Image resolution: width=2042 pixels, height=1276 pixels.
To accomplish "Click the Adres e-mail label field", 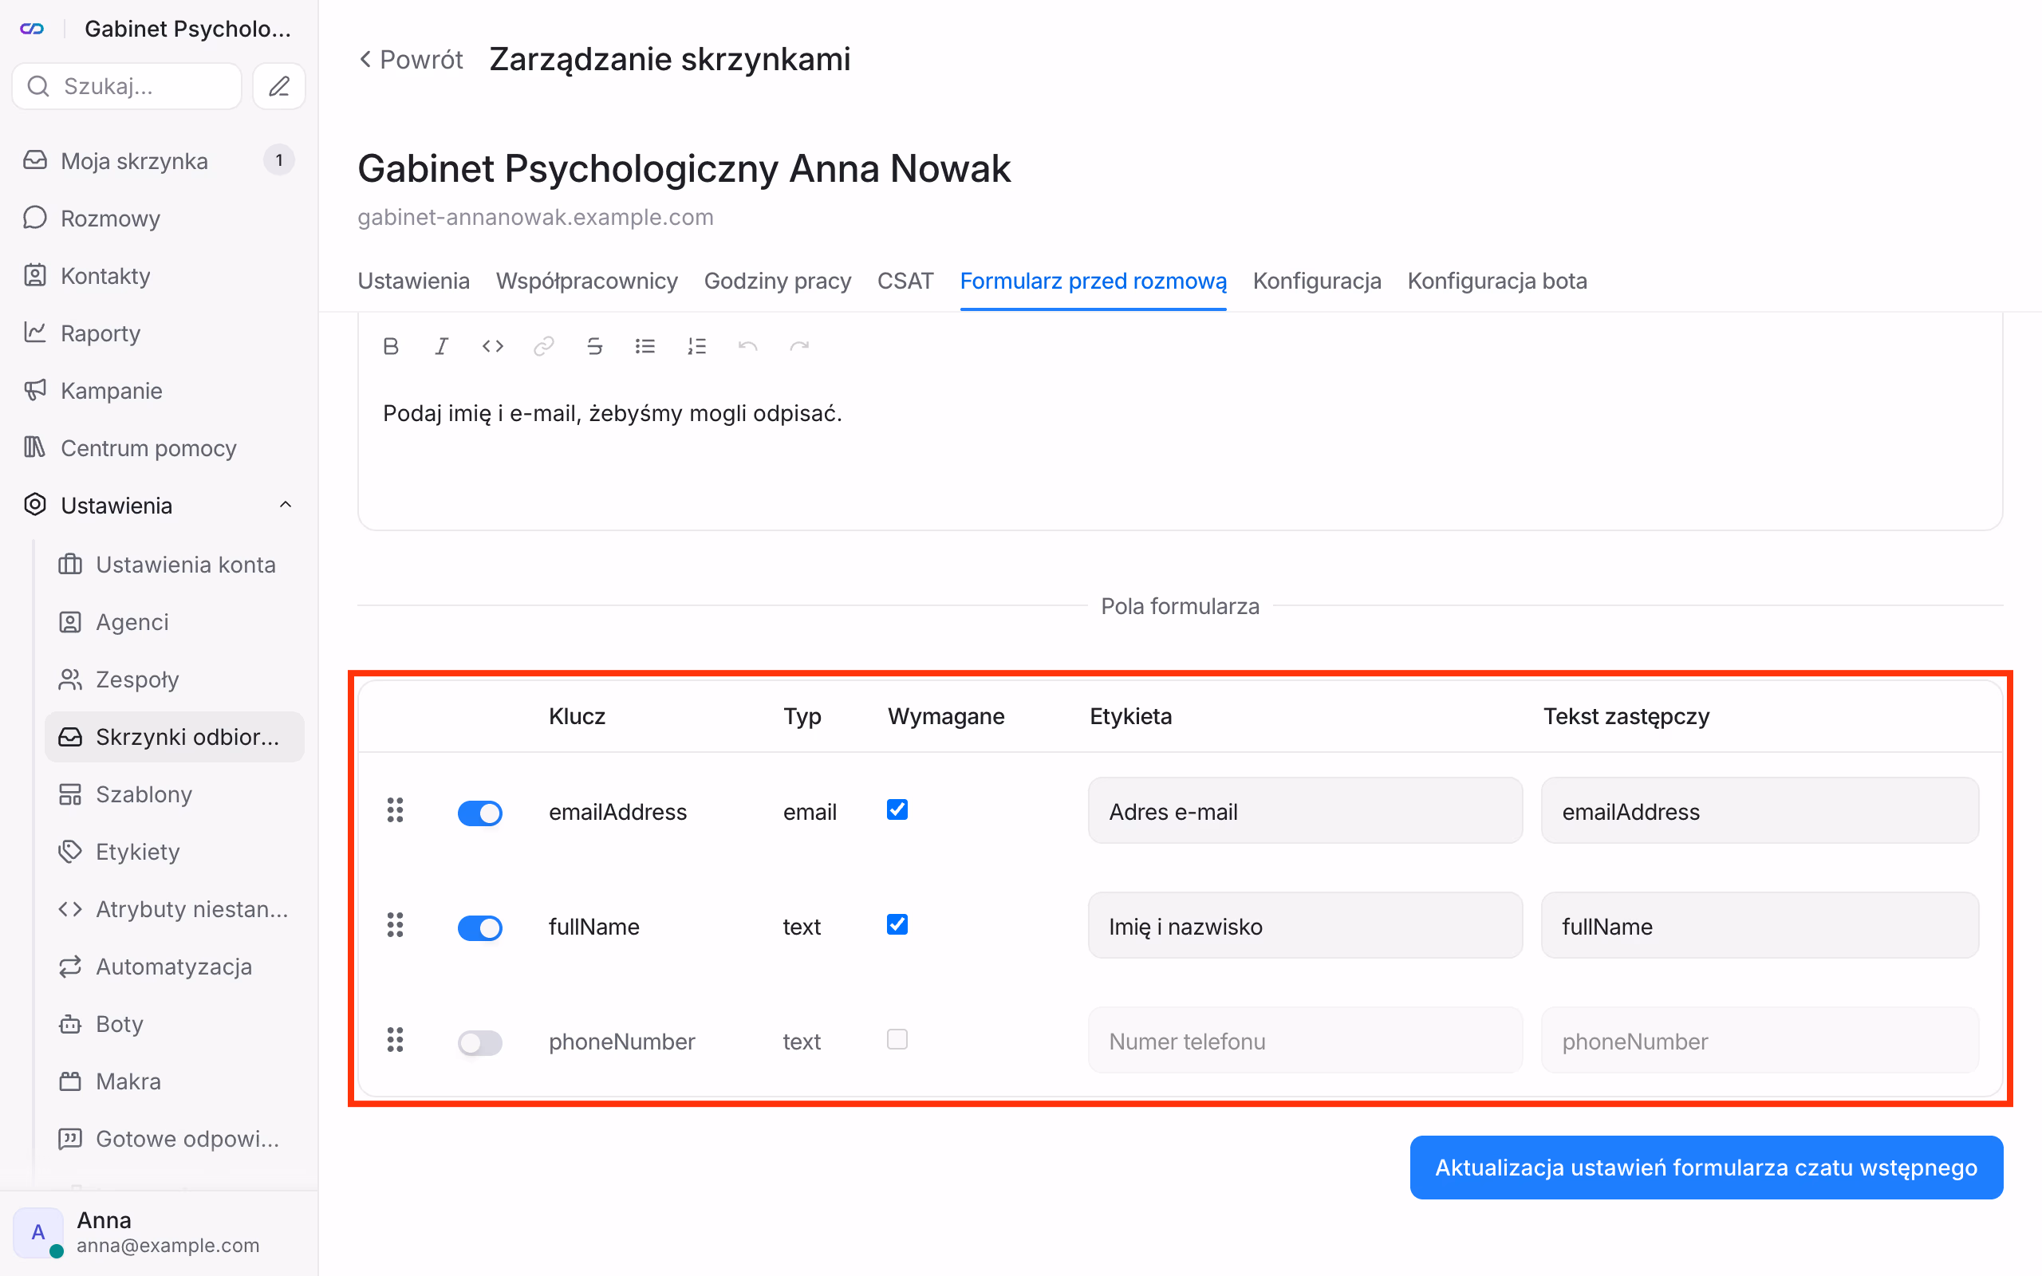I will (1304, 810).
